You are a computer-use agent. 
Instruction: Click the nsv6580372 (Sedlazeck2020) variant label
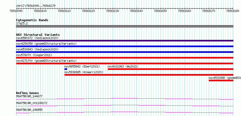[37, 38]
